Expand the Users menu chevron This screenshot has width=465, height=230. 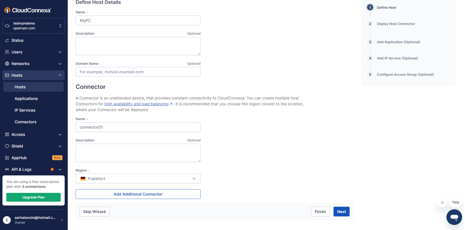tap(60, 52)
